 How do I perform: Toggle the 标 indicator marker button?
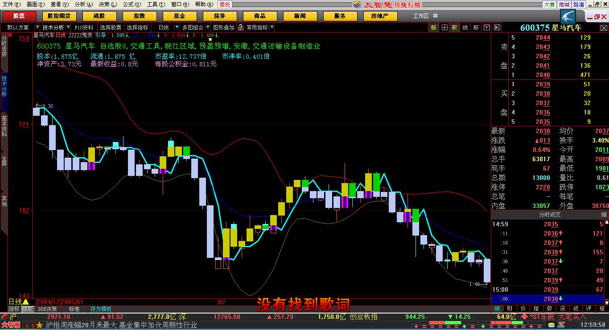(433, 28)
